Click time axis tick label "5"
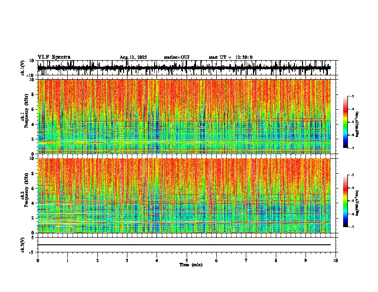 [187, 261]
